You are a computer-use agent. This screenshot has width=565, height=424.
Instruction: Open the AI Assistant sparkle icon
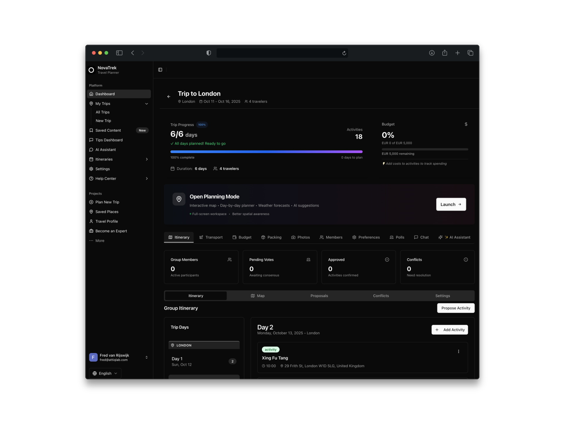tap(441, 237)
